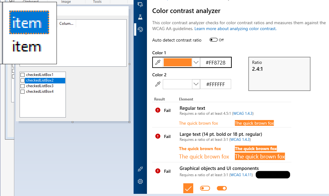This screenshot has height=196, width=329.
Task: Click the orange Color 1 swatch
Action: [x=177, y=62]
